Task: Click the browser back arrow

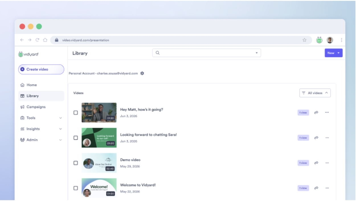Action: pos(22,40)
